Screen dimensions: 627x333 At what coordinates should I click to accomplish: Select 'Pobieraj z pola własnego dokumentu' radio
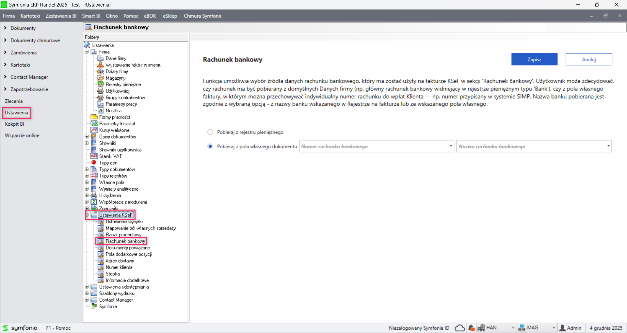210,146
